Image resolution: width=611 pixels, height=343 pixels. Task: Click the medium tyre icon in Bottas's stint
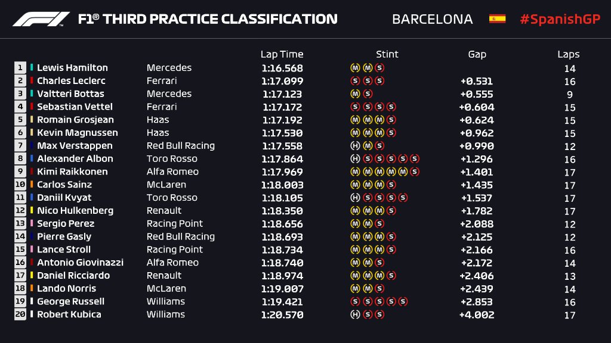[x=355, y=94]
